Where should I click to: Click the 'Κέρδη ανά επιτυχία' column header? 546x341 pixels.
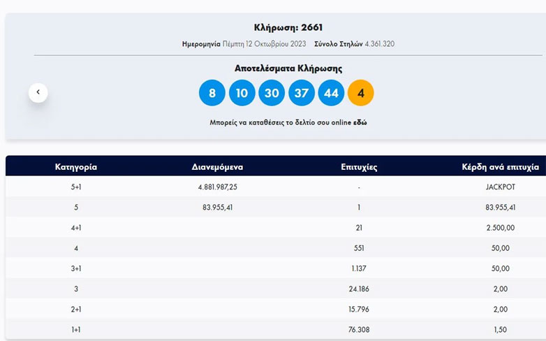click(x=500, y=167)
